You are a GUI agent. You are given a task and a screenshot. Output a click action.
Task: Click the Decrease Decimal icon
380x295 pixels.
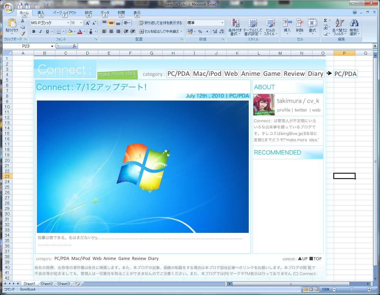(x=222, y=31)
